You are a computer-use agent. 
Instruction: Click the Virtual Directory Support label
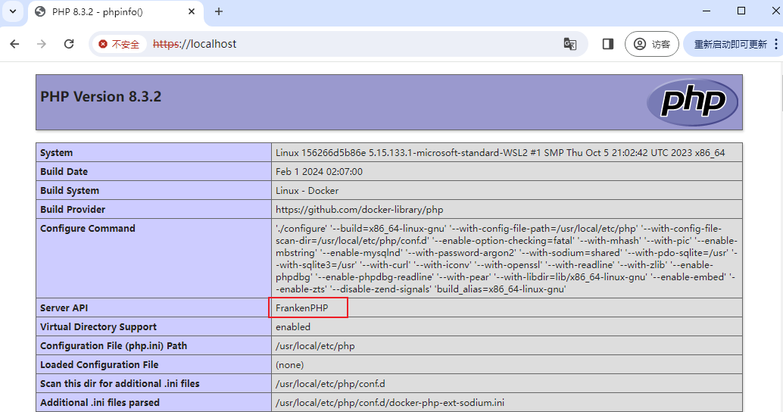coord(98,326)
